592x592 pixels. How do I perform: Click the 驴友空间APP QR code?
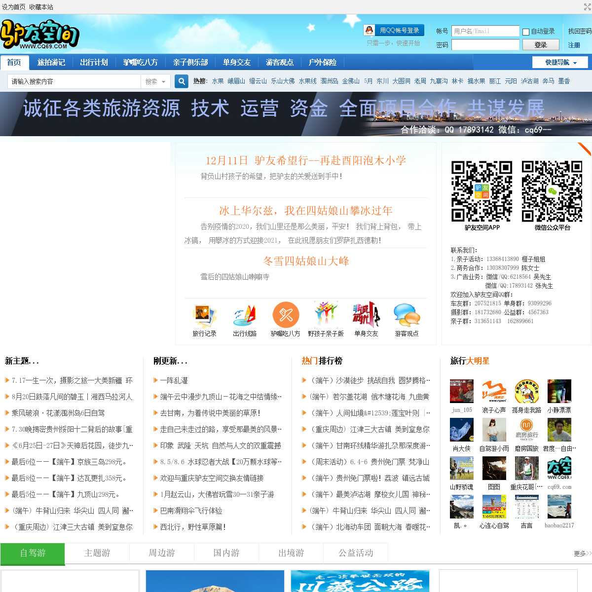coord(482,191)
